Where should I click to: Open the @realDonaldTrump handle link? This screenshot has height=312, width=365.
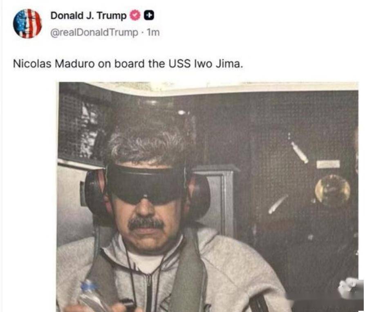click(94, 32)
